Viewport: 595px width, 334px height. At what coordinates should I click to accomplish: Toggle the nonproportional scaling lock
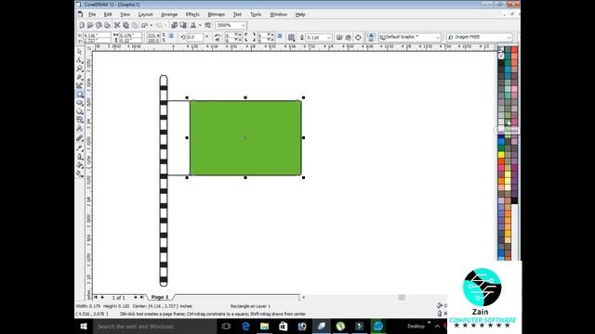pyautogui.click(x=171, y=36)
